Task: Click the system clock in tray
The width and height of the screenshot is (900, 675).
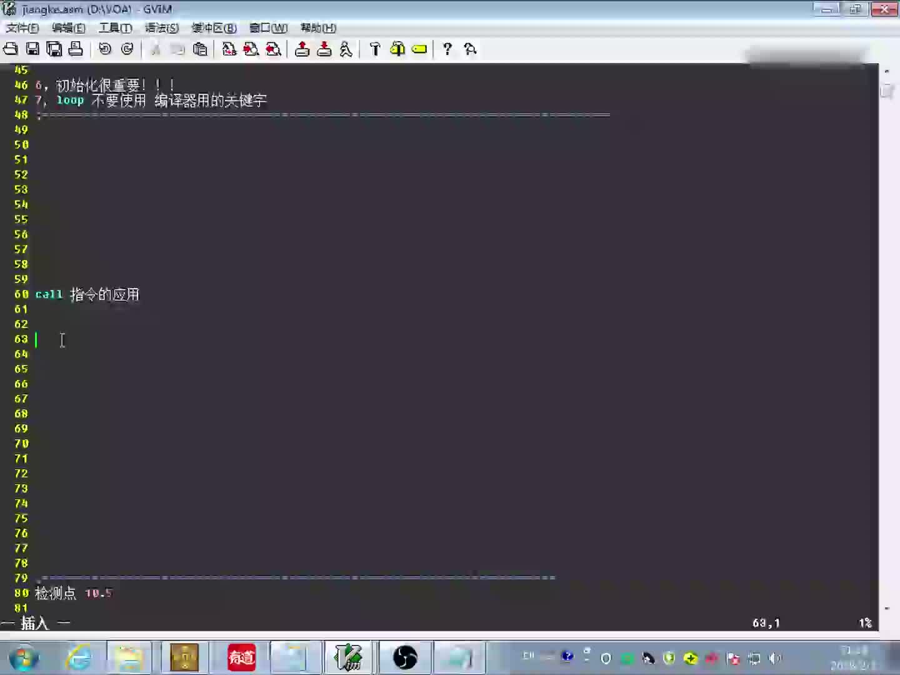Action: pos(854,658)
